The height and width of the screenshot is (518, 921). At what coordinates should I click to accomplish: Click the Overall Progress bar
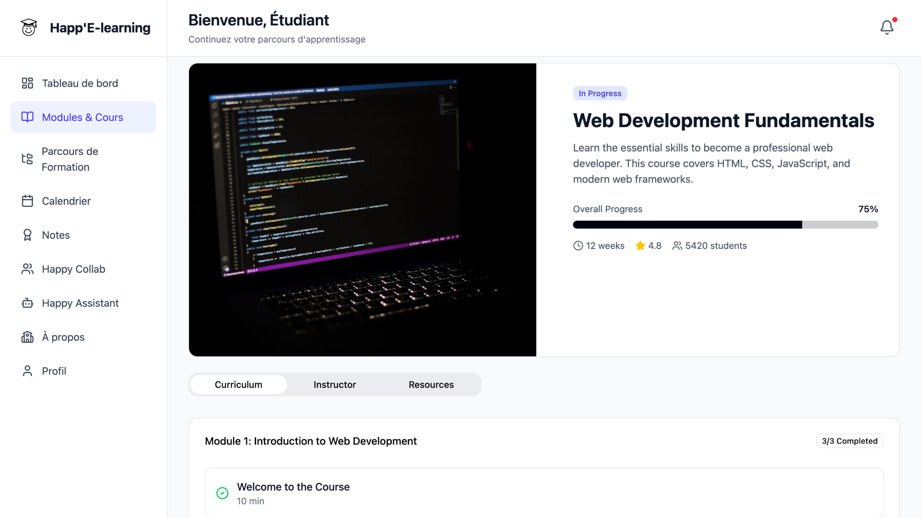pyautogui.click(x=725, y=224)
